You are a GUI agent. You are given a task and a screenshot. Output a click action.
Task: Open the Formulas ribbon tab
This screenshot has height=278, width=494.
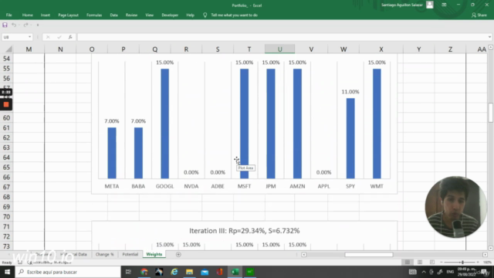tap(94, 15)
